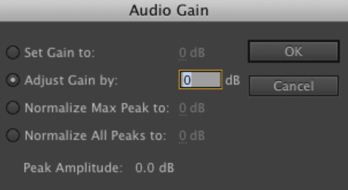
Task: Click the "Set Gain to:" label text
Action: click(59, 53)
